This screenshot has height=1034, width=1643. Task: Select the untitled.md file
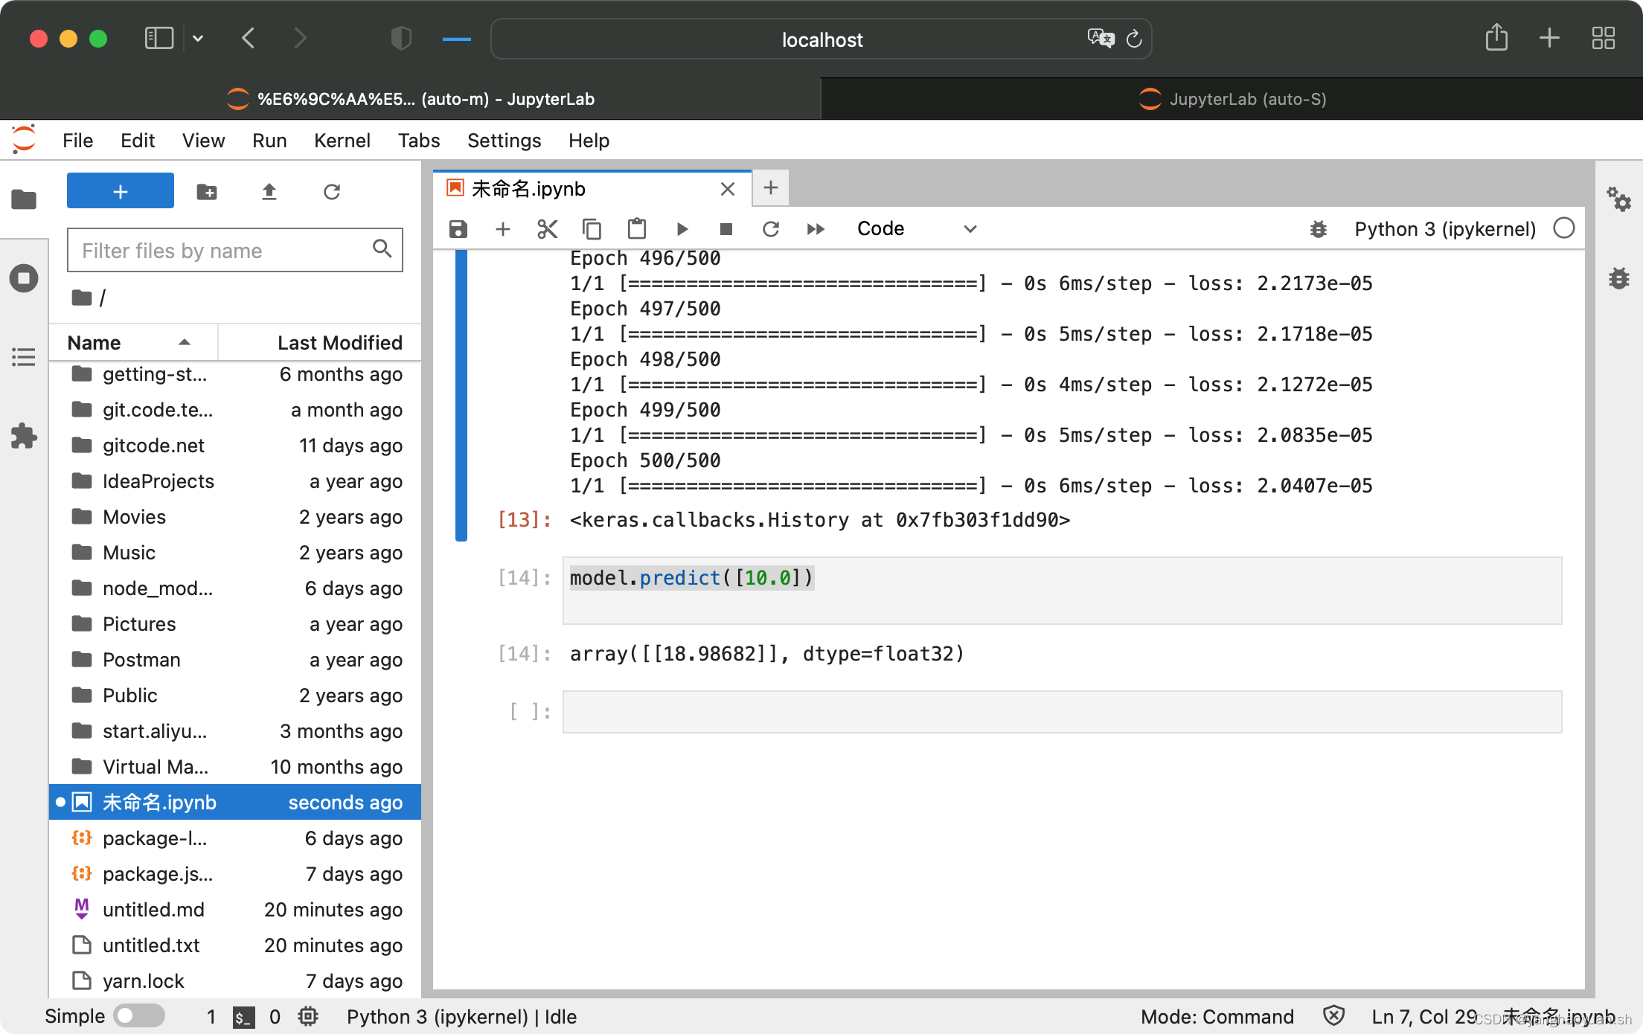pyautogui.click(x=235, y=910)
